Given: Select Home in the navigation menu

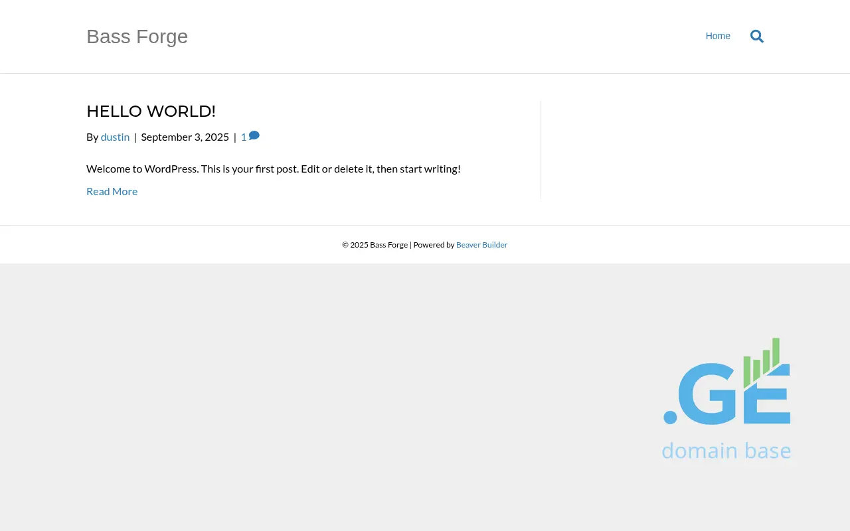Looking at the screenshot, I should click(x=718, y=36).
